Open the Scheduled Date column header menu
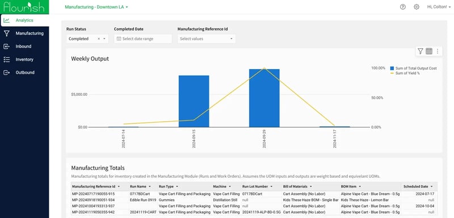This screenshot has height=218, width=454. click(x=432, y=186)
